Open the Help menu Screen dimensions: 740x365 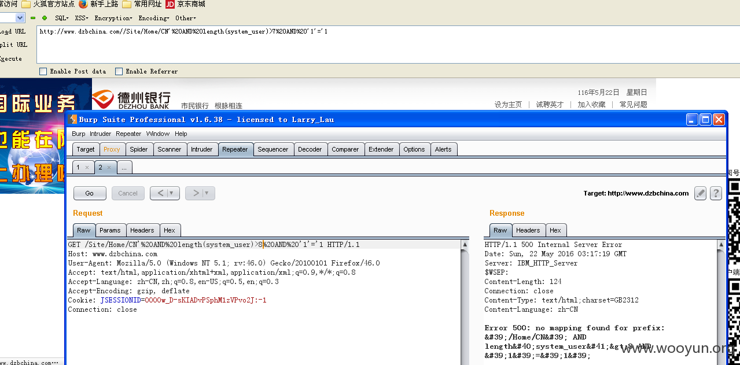pos(181,134)
